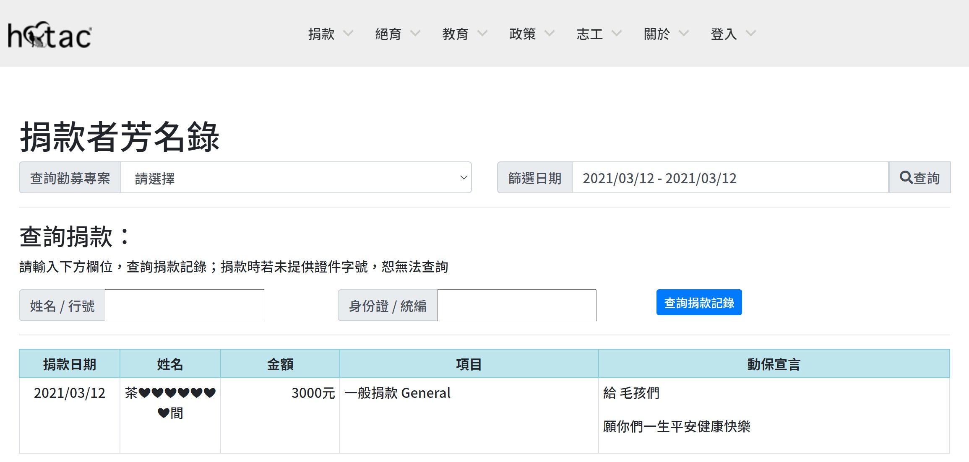Open the 教育 menu
This screenshot has width=969, height=462.
[456, 34]
